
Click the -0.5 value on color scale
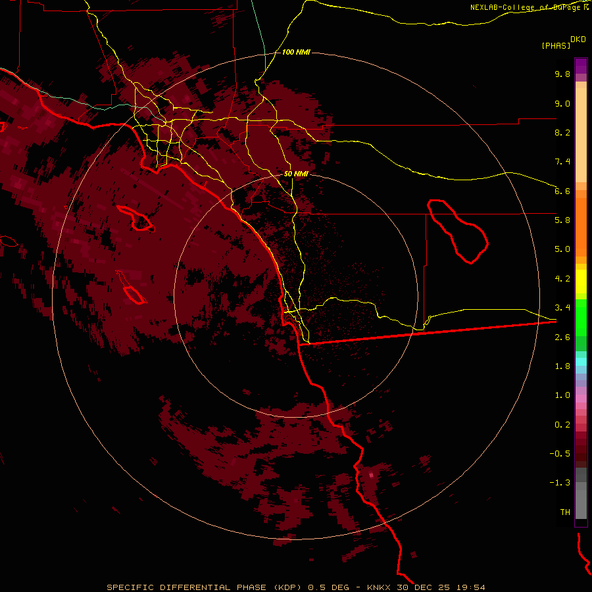[x=560, y=454]
